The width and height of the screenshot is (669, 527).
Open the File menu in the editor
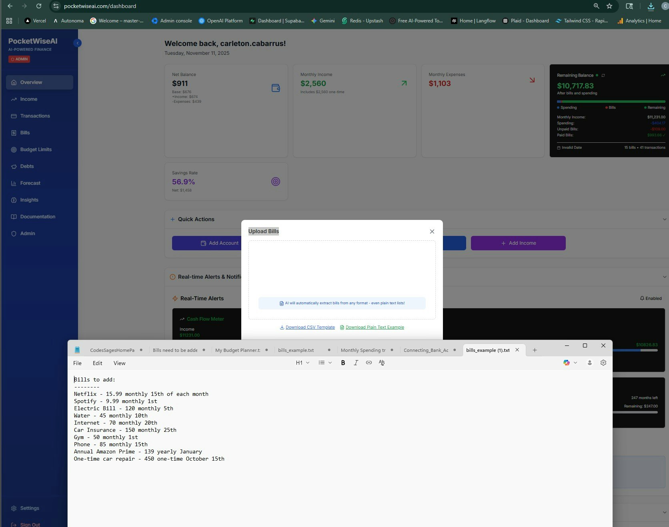[x=77, y=363]
